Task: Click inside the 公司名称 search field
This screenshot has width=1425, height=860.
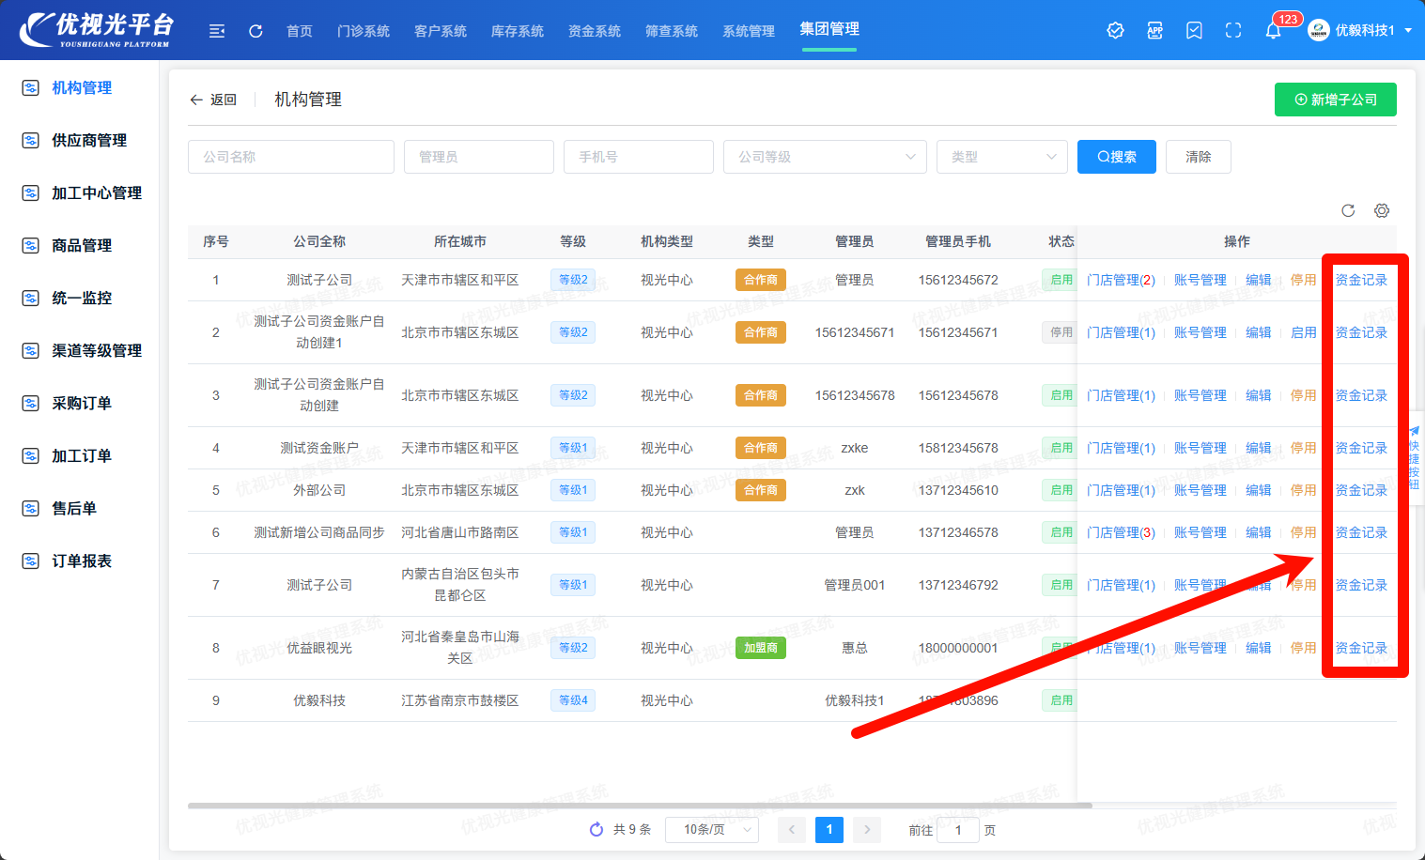Action: click(291, 157)
